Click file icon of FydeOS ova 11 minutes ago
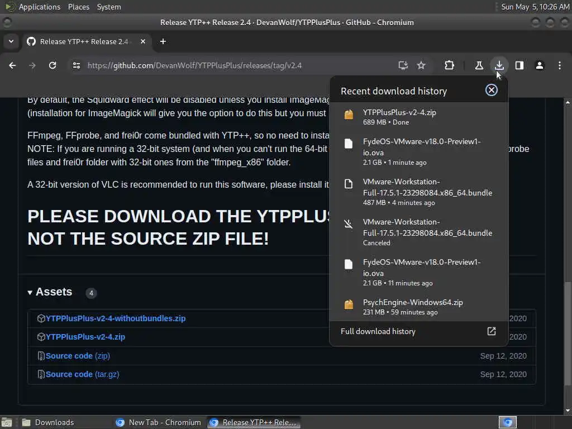Viewport: 572px width, 429px height. pos(349,264)
